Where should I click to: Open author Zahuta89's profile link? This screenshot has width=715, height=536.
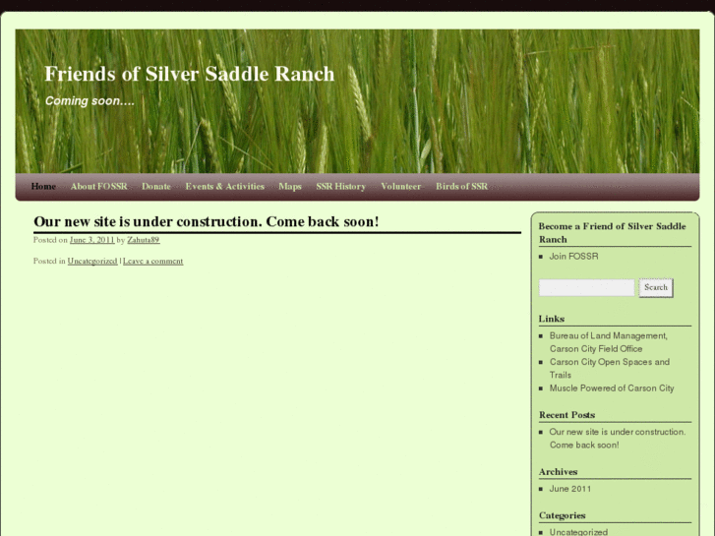point(144,240)
